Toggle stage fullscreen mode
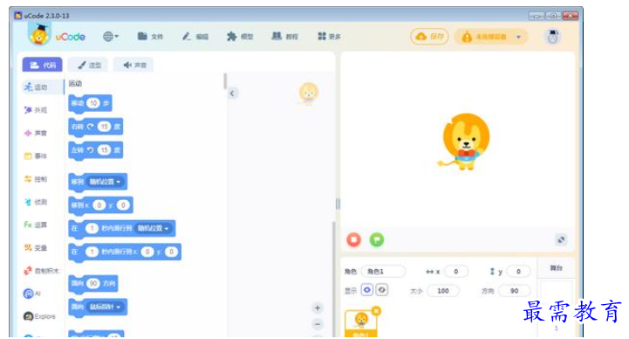Image resolution: width=629 pixels, height=339 pixels. pos(561,239)
